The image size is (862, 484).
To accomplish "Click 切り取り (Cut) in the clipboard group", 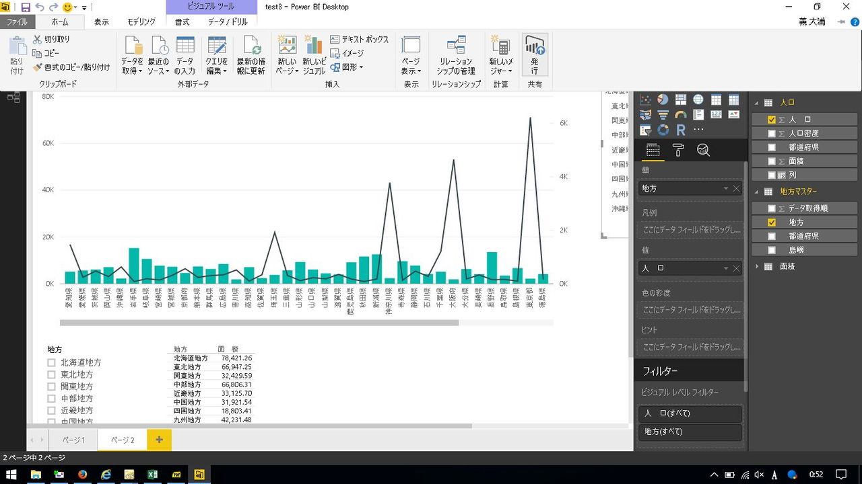I will [x=51, y=39].
